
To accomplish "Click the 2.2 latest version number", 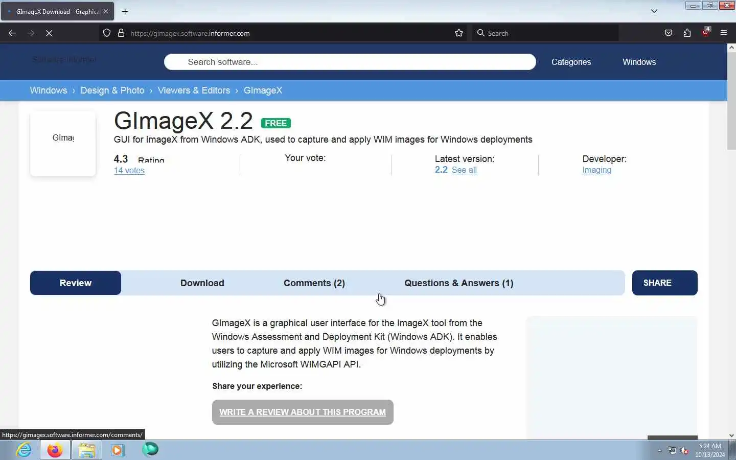I will click(441, 170).
